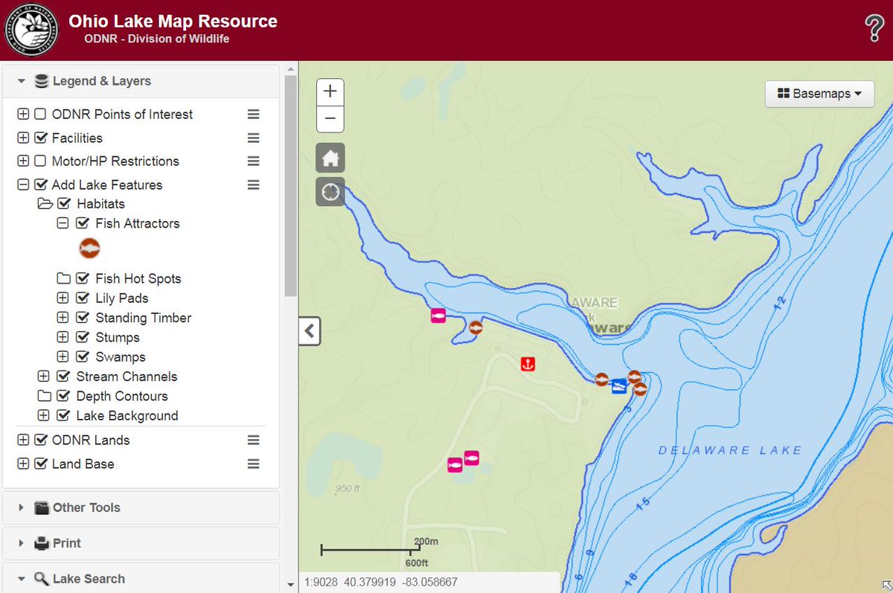Expand the Other Tools panel
The height and width of the screenshot is (593, 893).
[141, 507]
